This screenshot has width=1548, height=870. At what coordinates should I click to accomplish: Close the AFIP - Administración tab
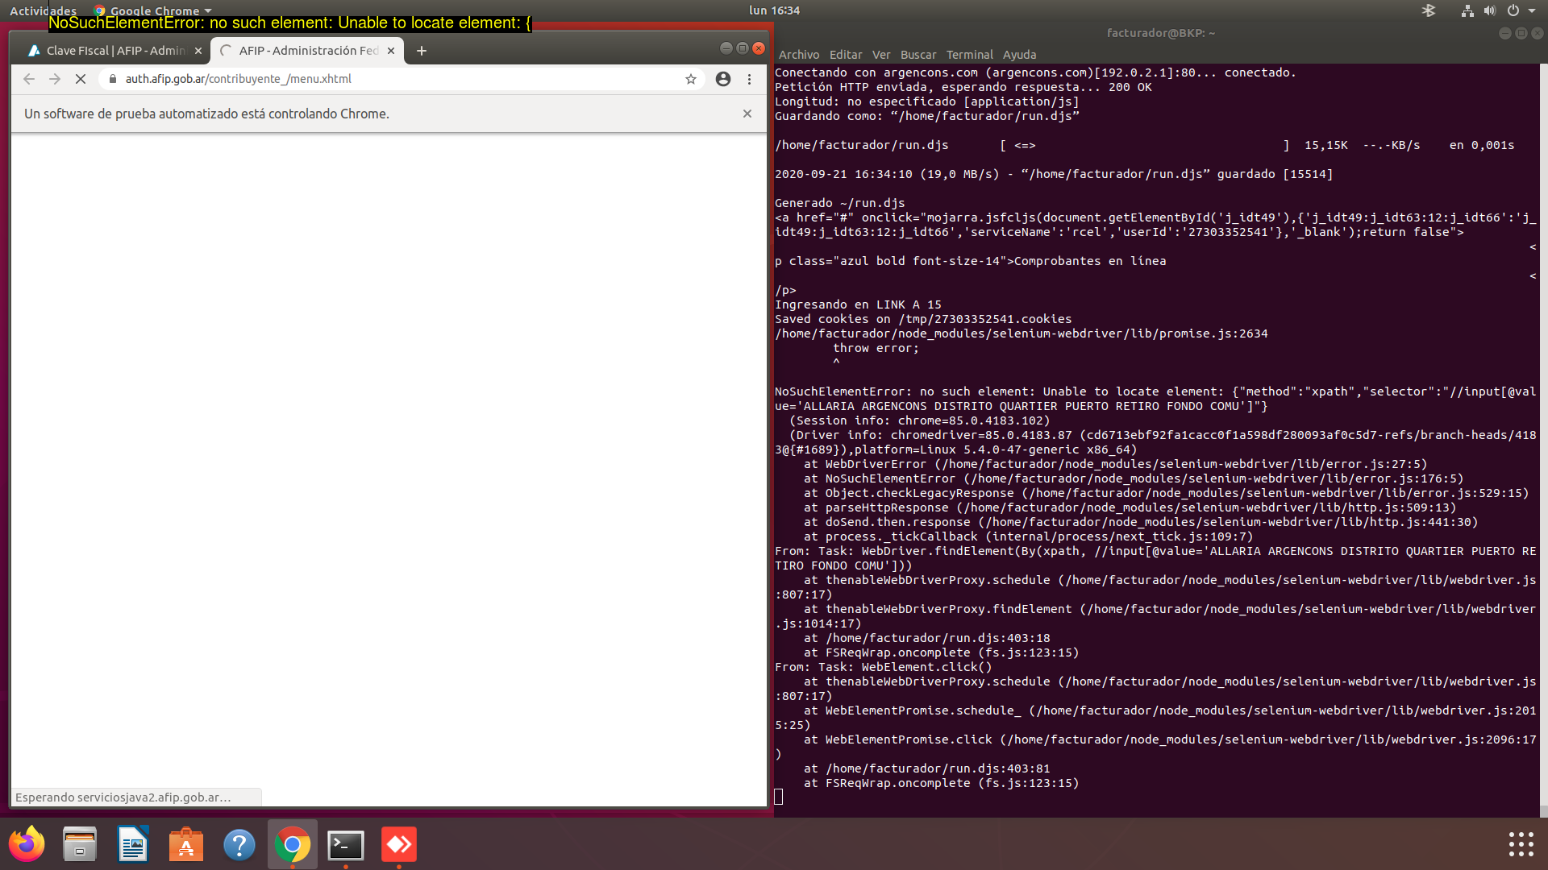(x=391, y=51)
